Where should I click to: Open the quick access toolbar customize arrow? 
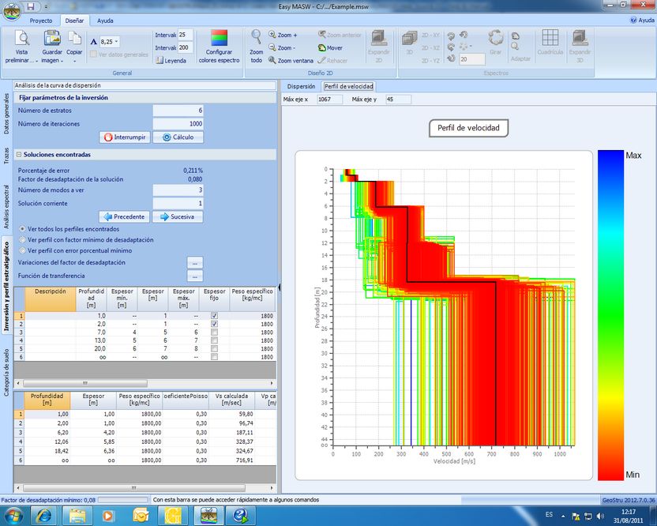(x=46, y=6)
